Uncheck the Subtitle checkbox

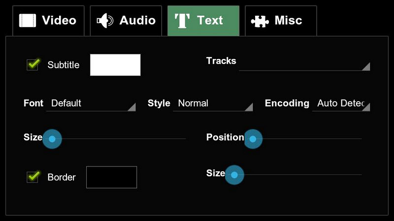point(33,64)
